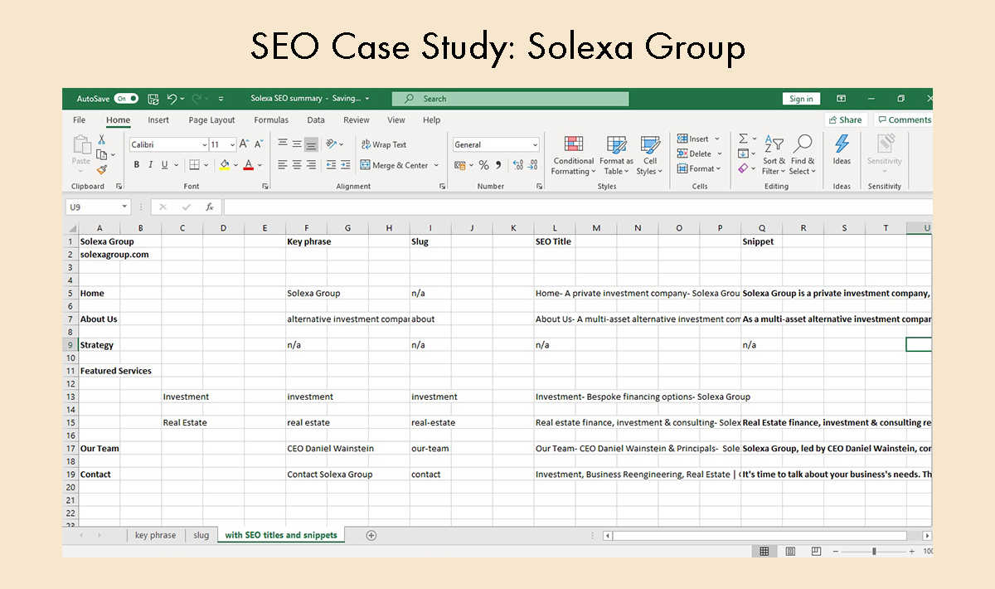The image size is (995, 589).
Task: Open the Conditional Formatting dropdown
Action: 574,156
